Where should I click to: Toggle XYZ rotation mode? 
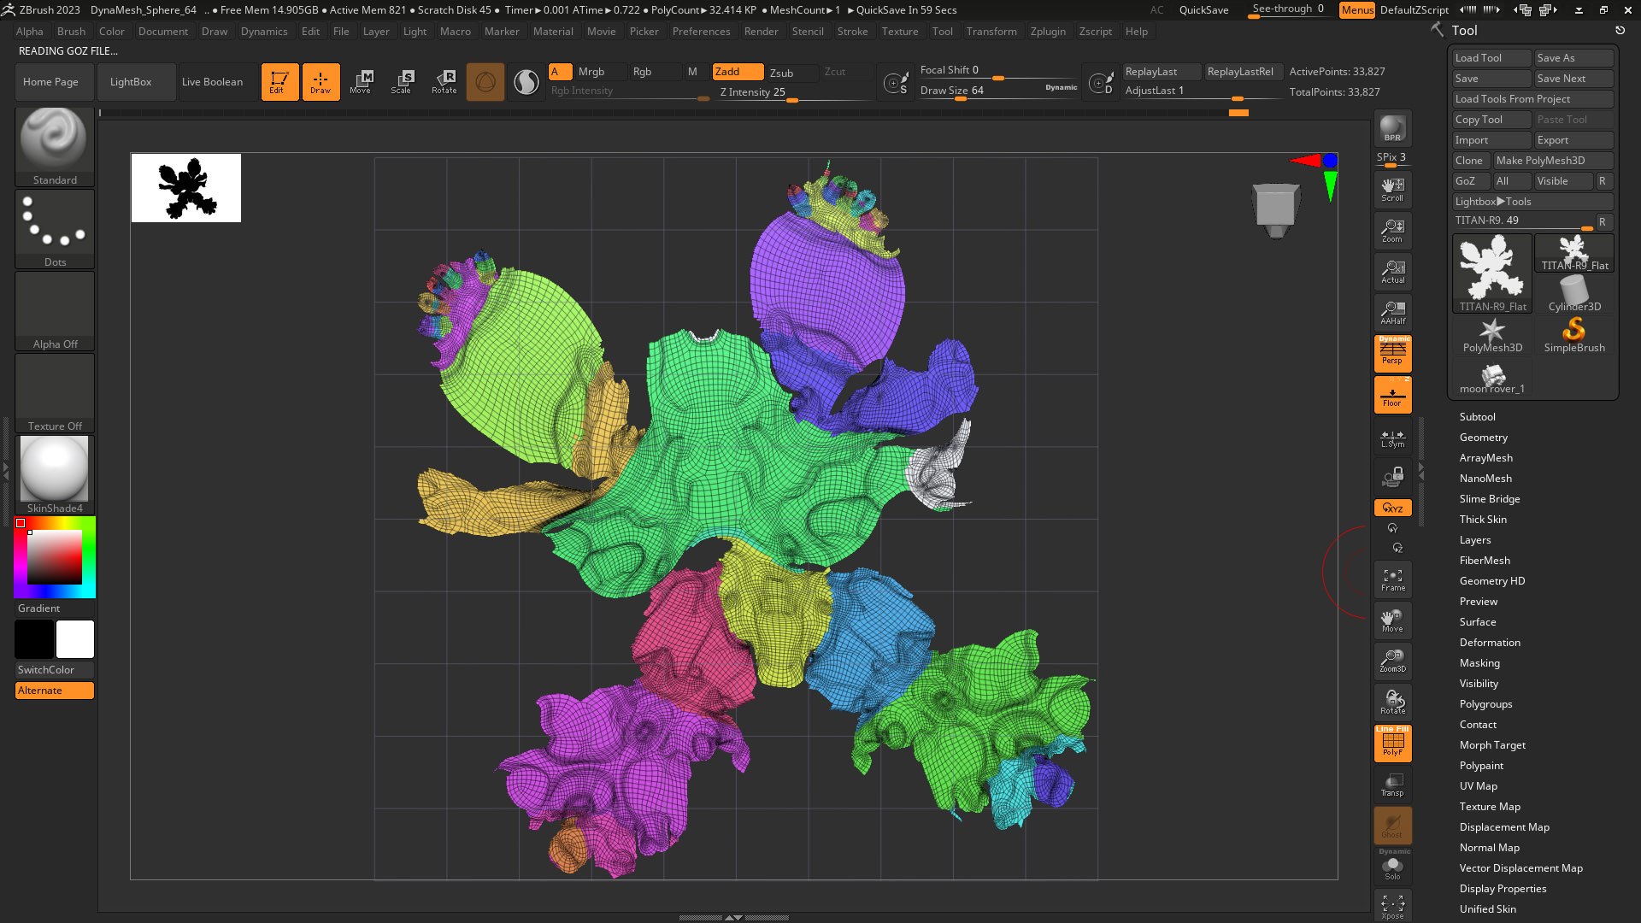tap(1392, 508)
